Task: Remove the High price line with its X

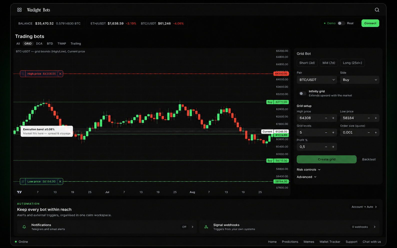Action: point(60,74)
